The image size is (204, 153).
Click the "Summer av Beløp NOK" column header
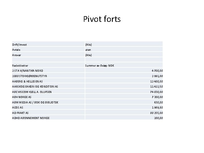click(100, 65)
